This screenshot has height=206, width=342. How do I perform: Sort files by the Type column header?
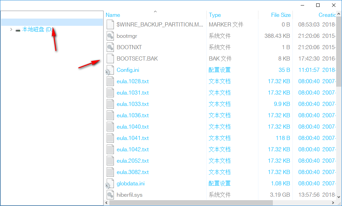215,15
